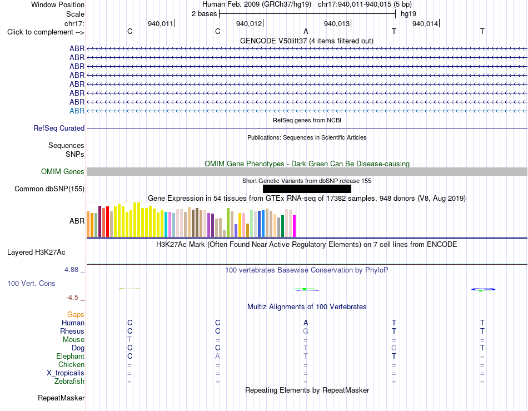The height and width of the screenshot is (411, 528).
Task: Click the Repeating Elements by RepeatMasker title
Action: [307, 390]
